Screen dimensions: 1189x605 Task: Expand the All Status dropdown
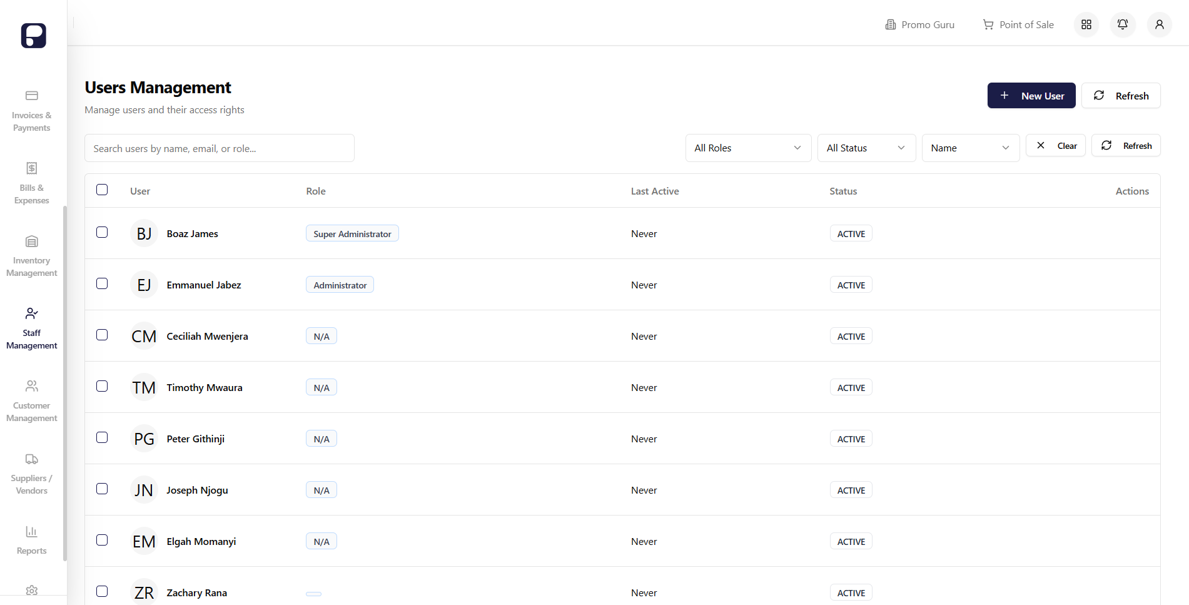coord(866,148)
